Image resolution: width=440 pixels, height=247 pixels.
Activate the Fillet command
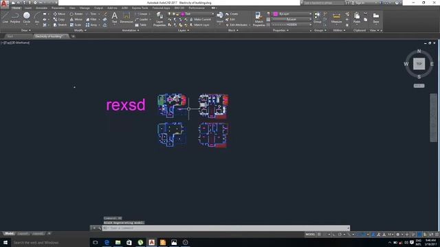[x=91, y=19]
